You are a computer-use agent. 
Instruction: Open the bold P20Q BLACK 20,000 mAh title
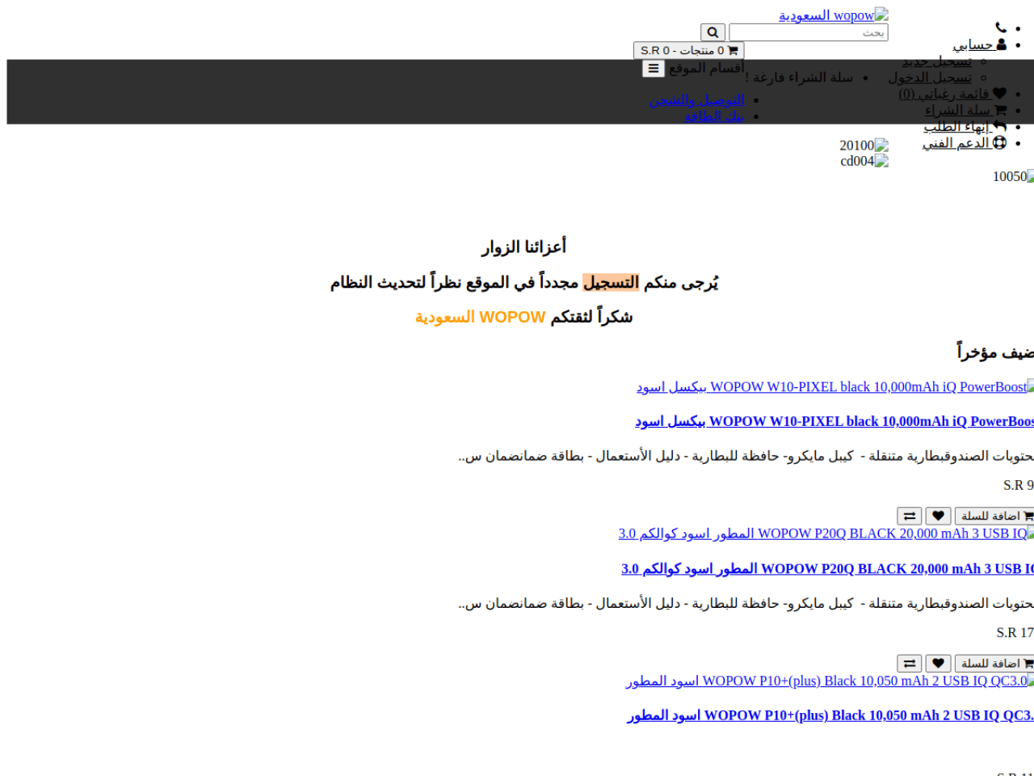[827, 569]
